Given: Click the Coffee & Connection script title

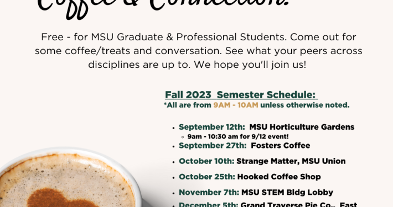Looking at the screenshot, I should (163, 8).
